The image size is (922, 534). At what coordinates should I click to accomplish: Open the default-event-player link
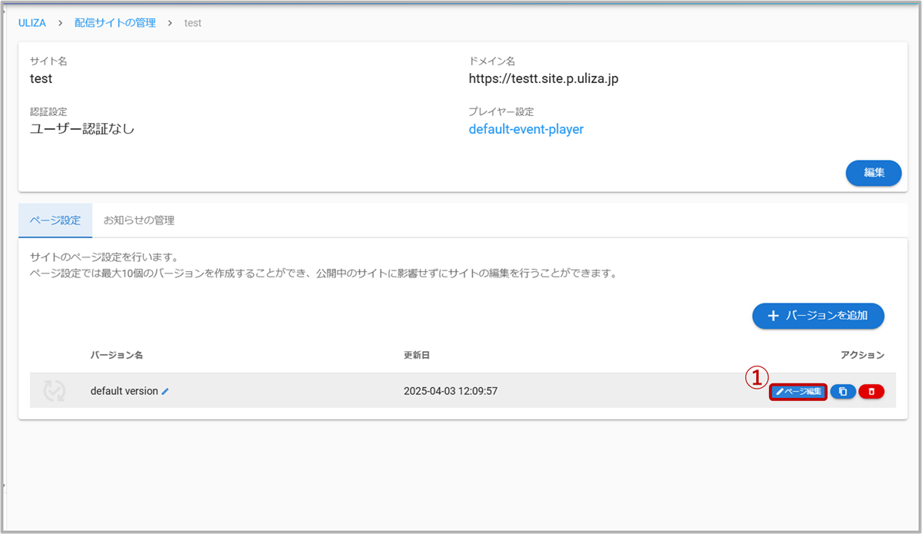[x=526, y=129]
